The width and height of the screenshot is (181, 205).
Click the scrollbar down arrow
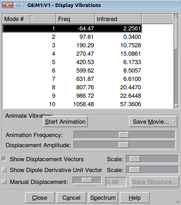[176, 106]
